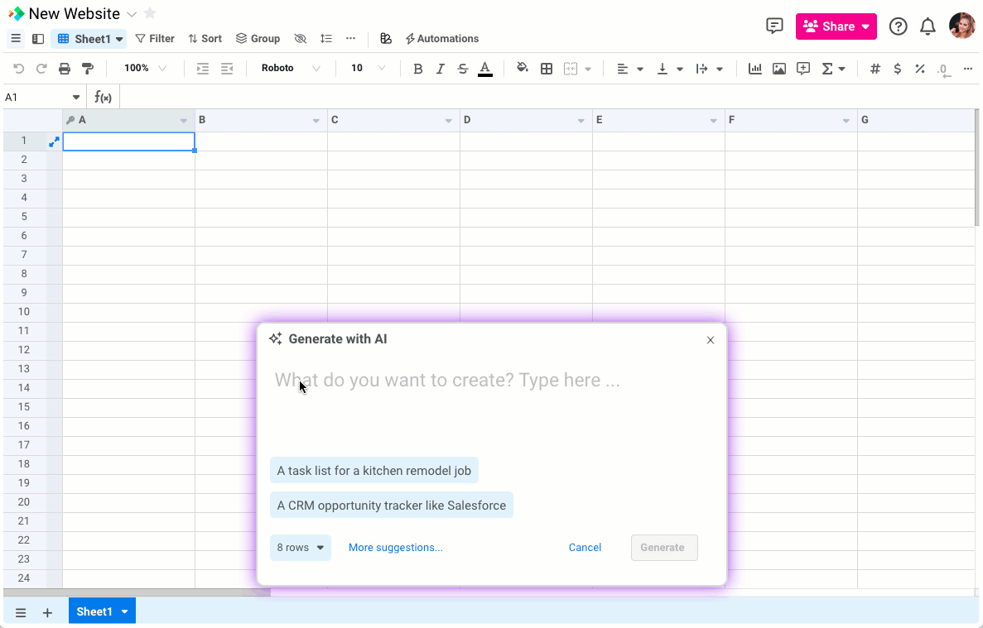Open the help question mark icon

coord(899,26)
